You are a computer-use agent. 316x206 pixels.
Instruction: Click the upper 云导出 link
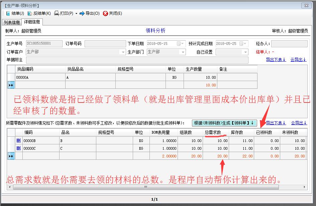coord(298,60)
